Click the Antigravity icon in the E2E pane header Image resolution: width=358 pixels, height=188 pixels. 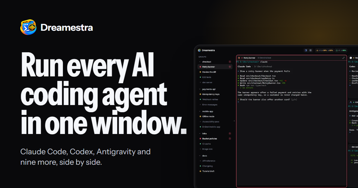[351, 102]
